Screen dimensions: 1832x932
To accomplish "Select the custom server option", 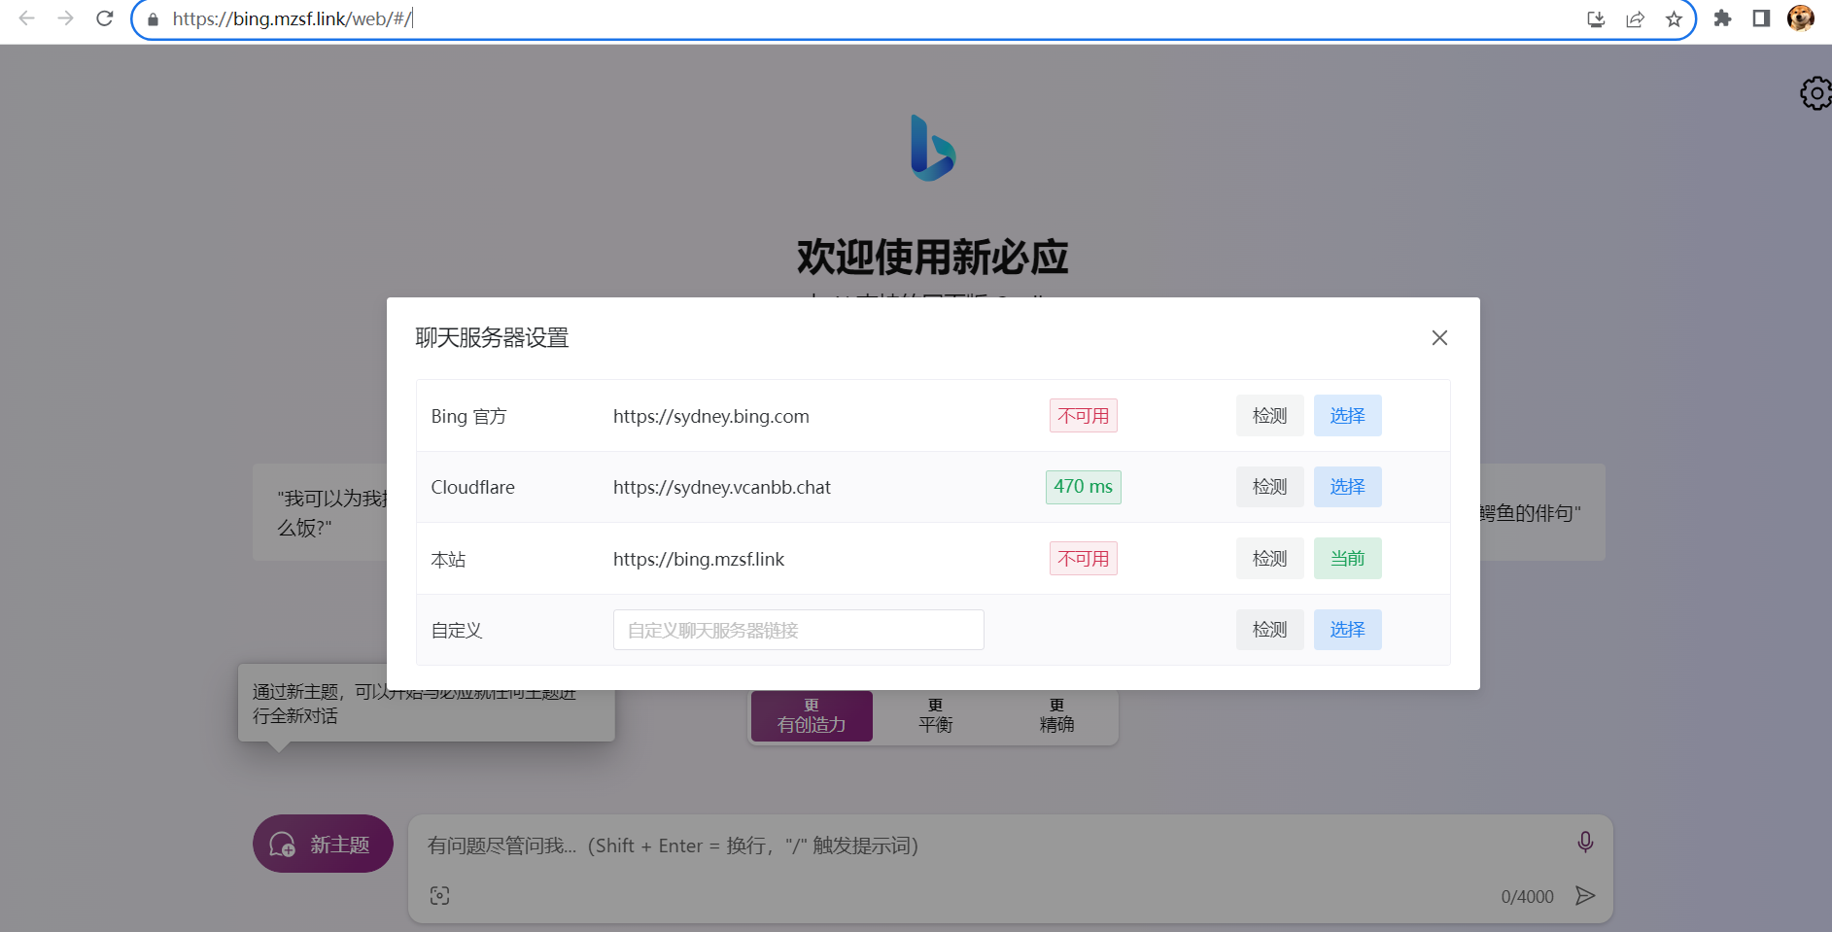I will (1347, 630).
